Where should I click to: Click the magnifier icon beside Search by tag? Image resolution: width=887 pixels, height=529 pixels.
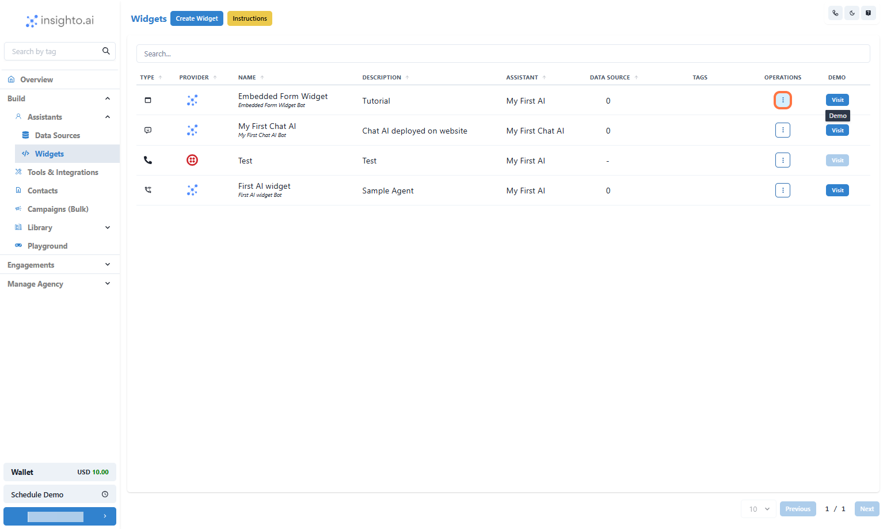[x=106, y=51]
